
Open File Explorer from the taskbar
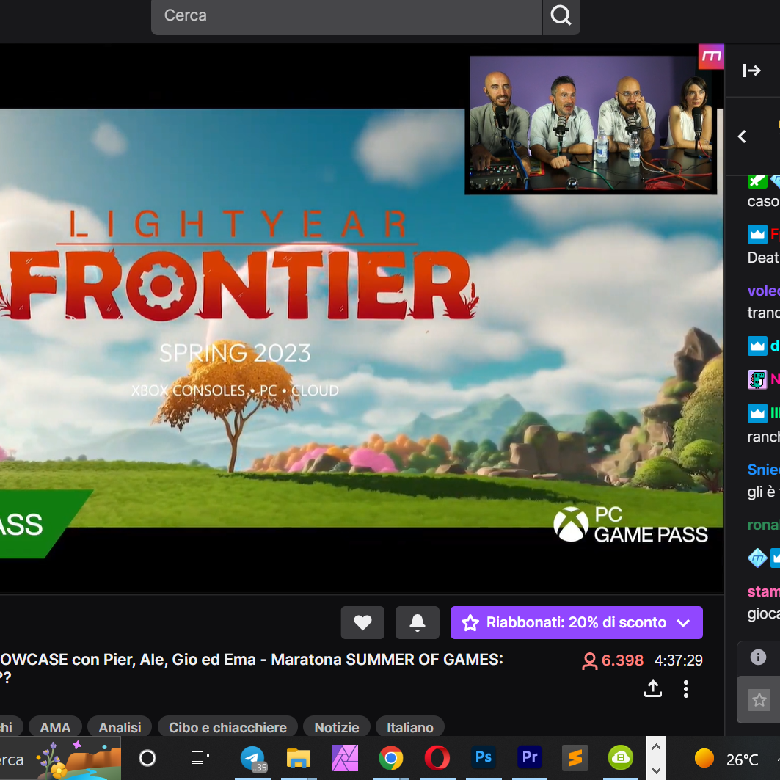299,758
